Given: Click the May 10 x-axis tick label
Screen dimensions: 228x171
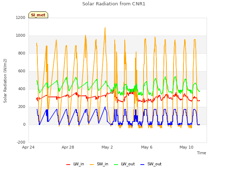Looking at the screenshot, I should point(186,147).
